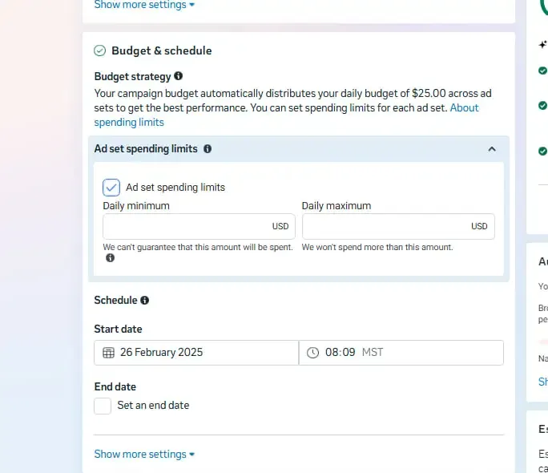Open the About spending limits link
548x473 pixels.
(x=464, y=107)
